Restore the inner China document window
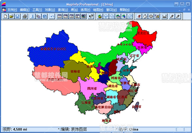Viewport: 192px width, 133px height. pos(184,10)
